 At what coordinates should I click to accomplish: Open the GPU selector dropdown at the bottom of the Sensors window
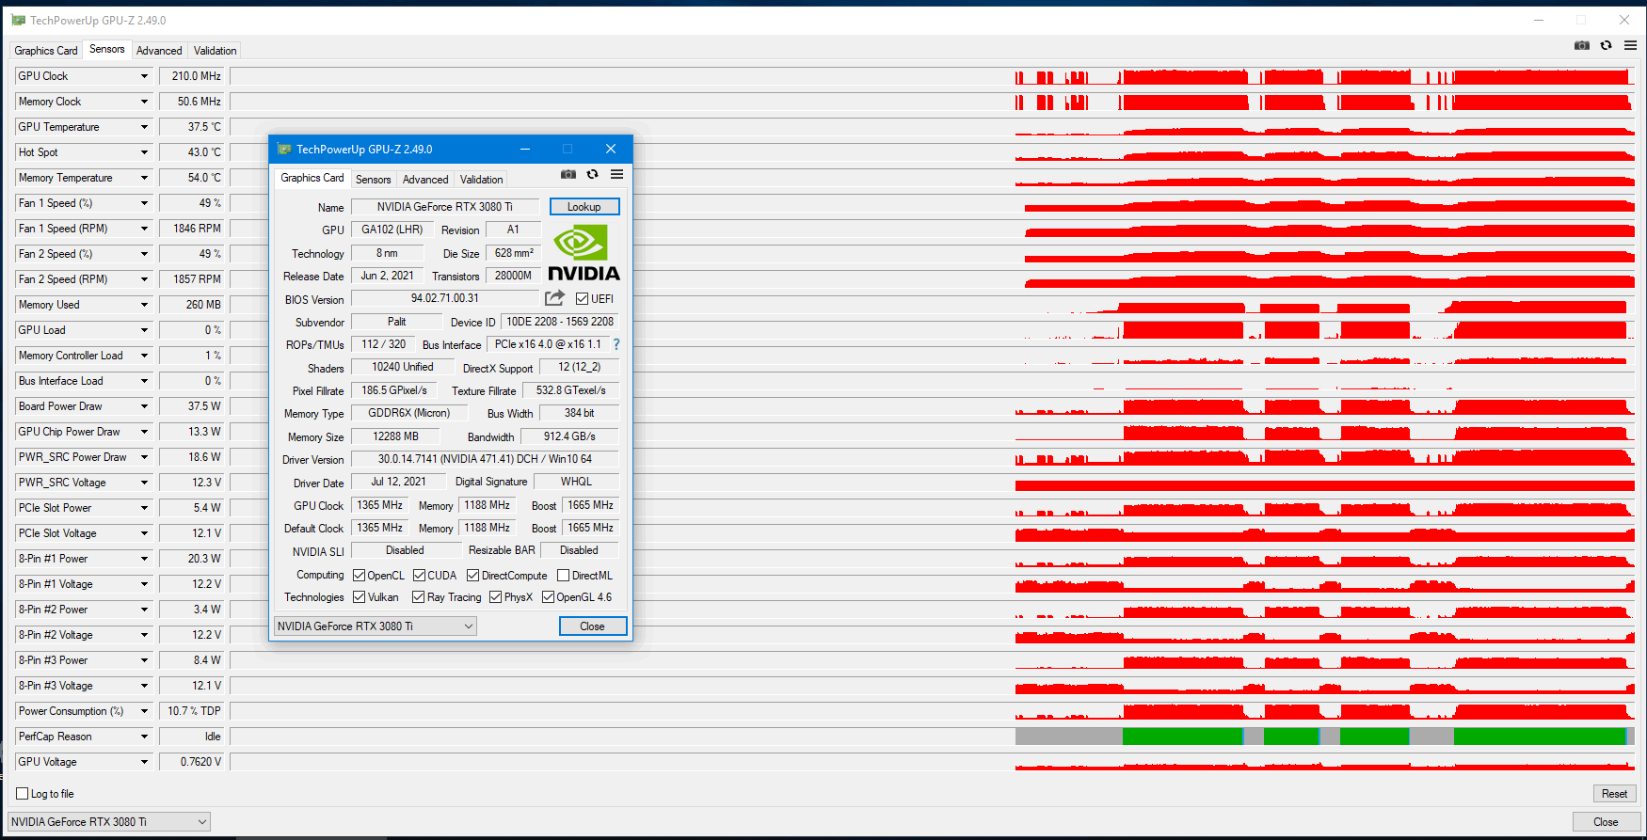point(109,822)
